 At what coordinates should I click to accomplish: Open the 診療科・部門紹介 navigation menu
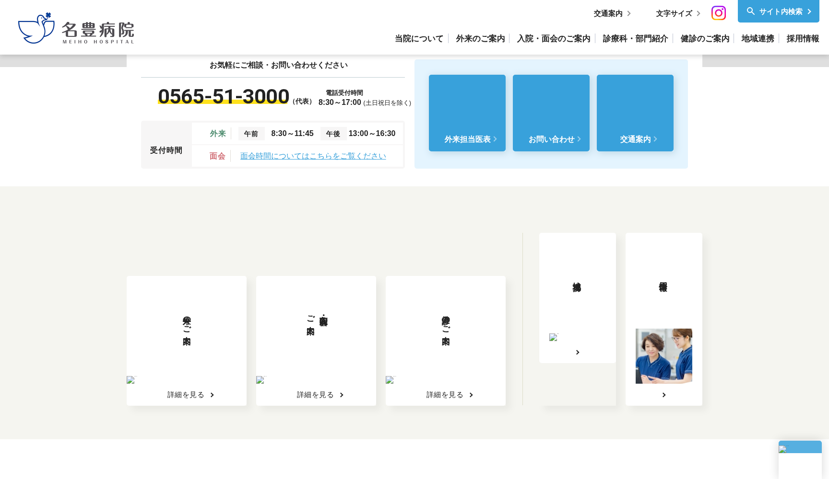[634, 38]
